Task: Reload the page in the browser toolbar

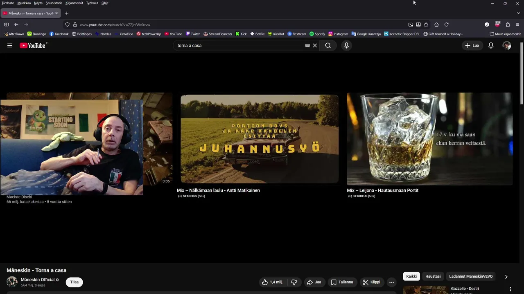Action: tap(447, 24)
